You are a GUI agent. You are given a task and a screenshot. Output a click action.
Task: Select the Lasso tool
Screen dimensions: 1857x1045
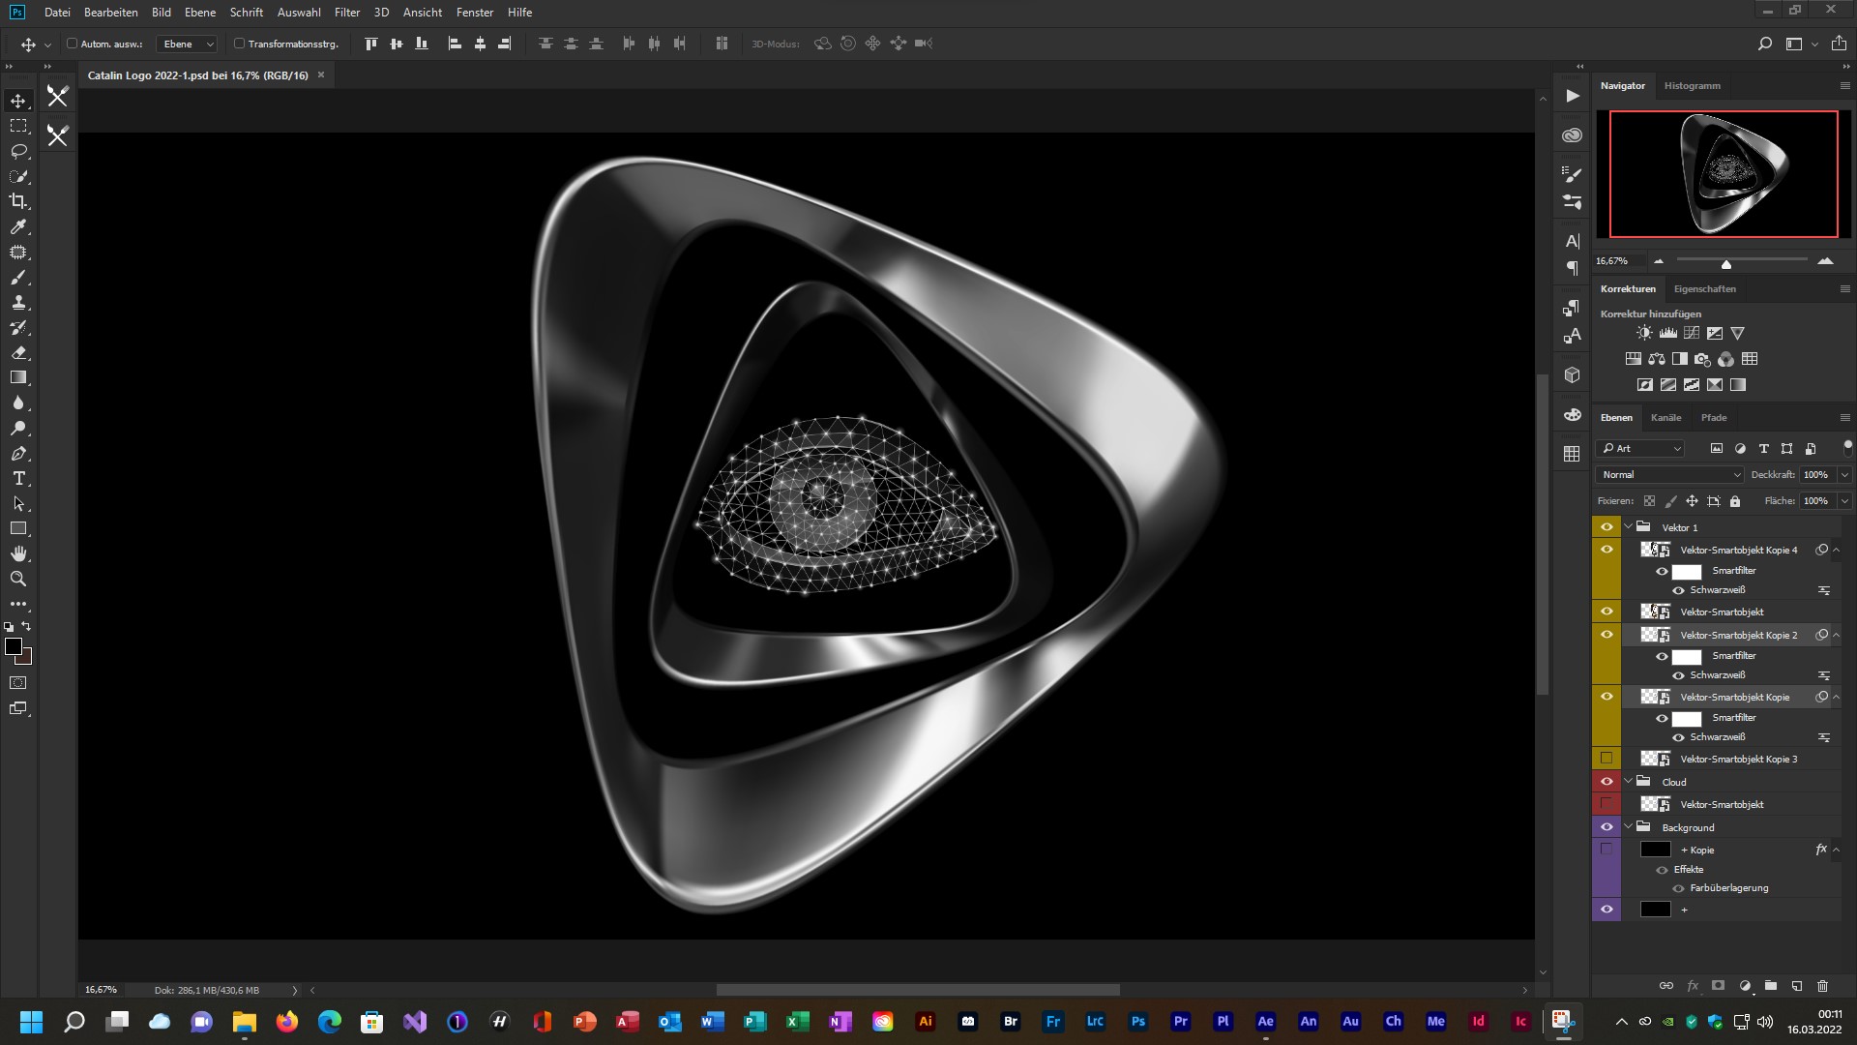coord(18,151)
